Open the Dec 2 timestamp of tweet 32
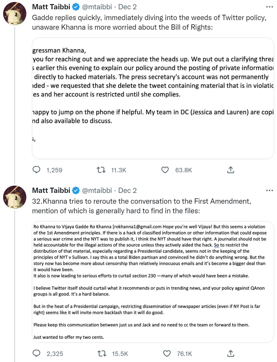The height and width of the screenshot is (362, 277). [x=127, y=190]
